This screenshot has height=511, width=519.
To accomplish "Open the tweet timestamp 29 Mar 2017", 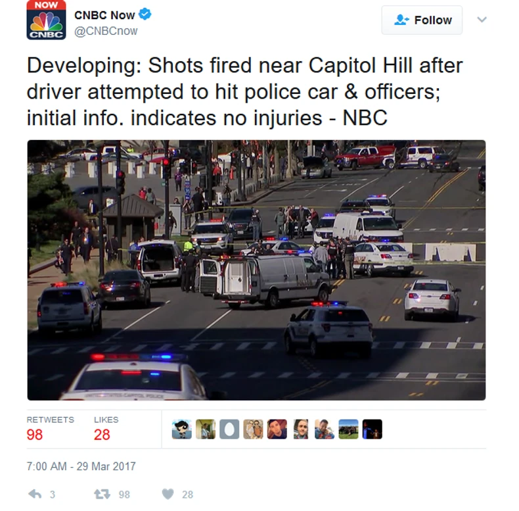I will pyautogui.click(x=81, y=466).
